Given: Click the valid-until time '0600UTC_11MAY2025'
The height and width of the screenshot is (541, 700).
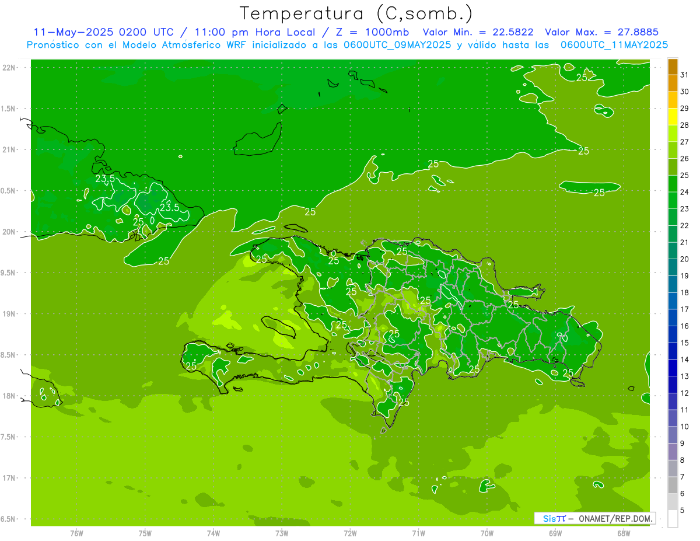Looking at the screenshot, I should click(614, 44).
